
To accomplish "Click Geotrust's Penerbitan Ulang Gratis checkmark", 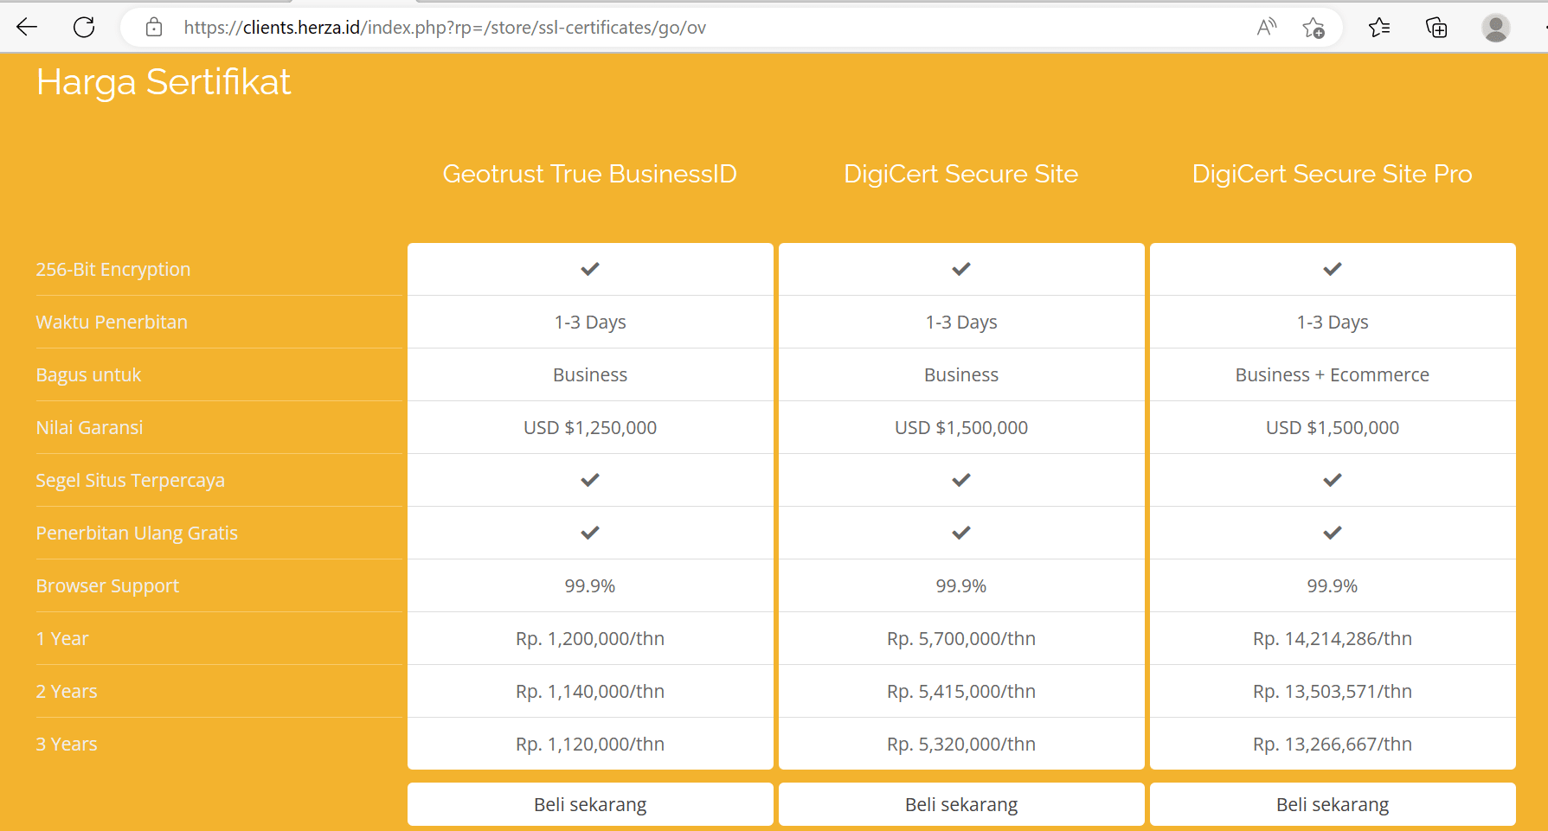I will click(x=590, y=533).
